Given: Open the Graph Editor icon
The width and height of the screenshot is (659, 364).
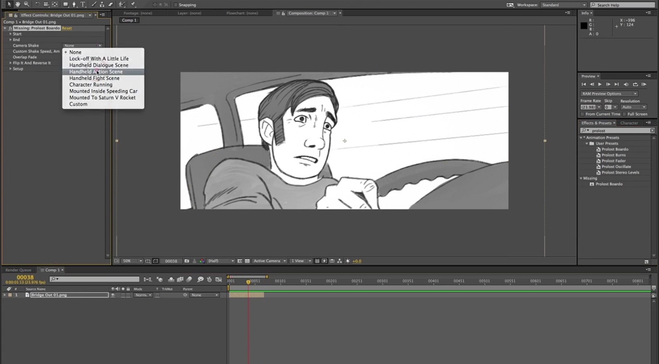Looking at the screenshot, I should pyautogui.click(x=219, y=280).
